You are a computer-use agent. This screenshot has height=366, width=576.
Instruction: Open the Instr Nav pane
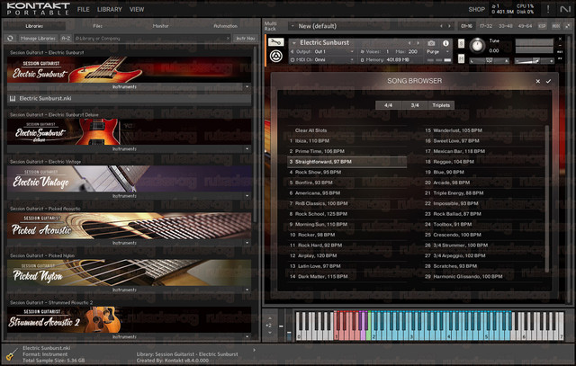(x=246, y=38)
